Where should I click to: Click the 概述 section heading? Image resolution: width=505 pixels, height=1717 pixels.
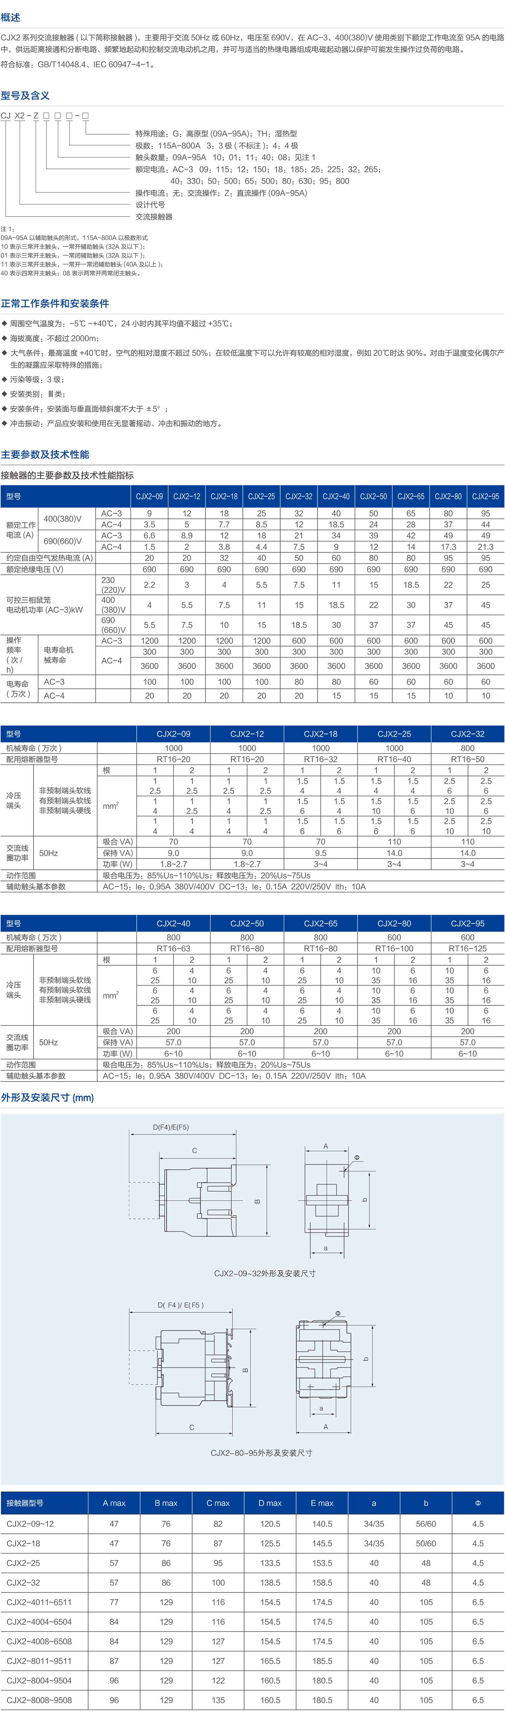coord(11,17)
